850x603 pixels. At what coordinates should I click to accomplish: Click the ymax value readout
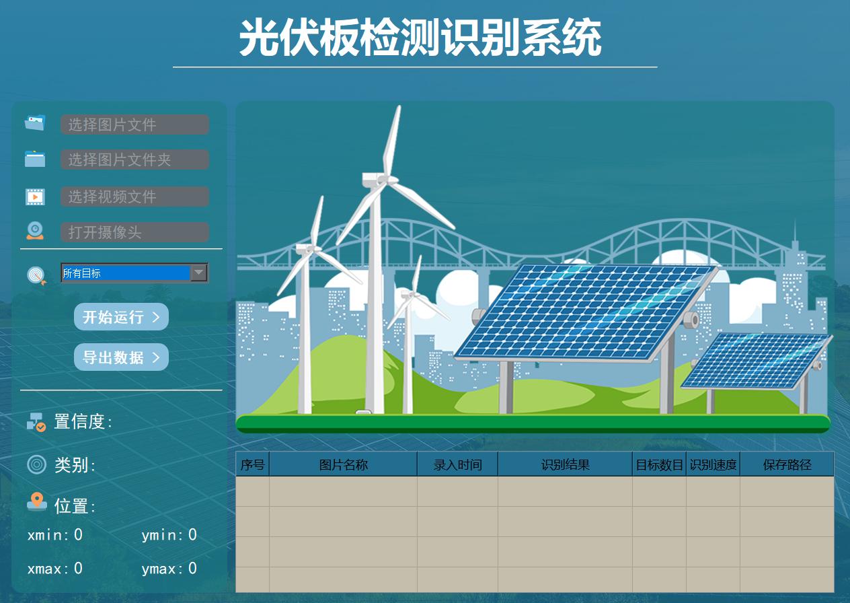coord(192,569)
